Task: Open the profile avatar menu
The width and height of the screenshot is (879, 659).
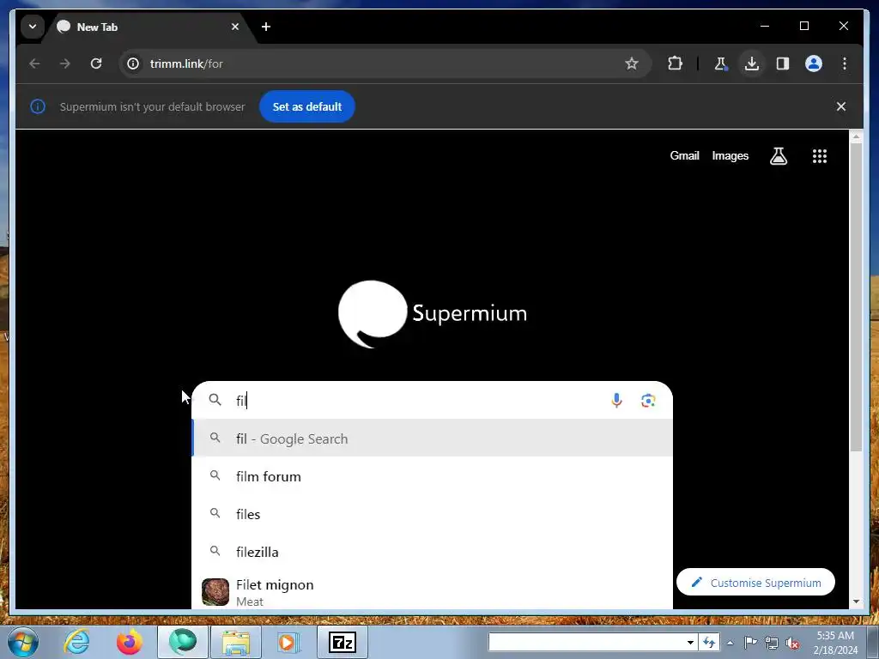Action: point(814,63)
